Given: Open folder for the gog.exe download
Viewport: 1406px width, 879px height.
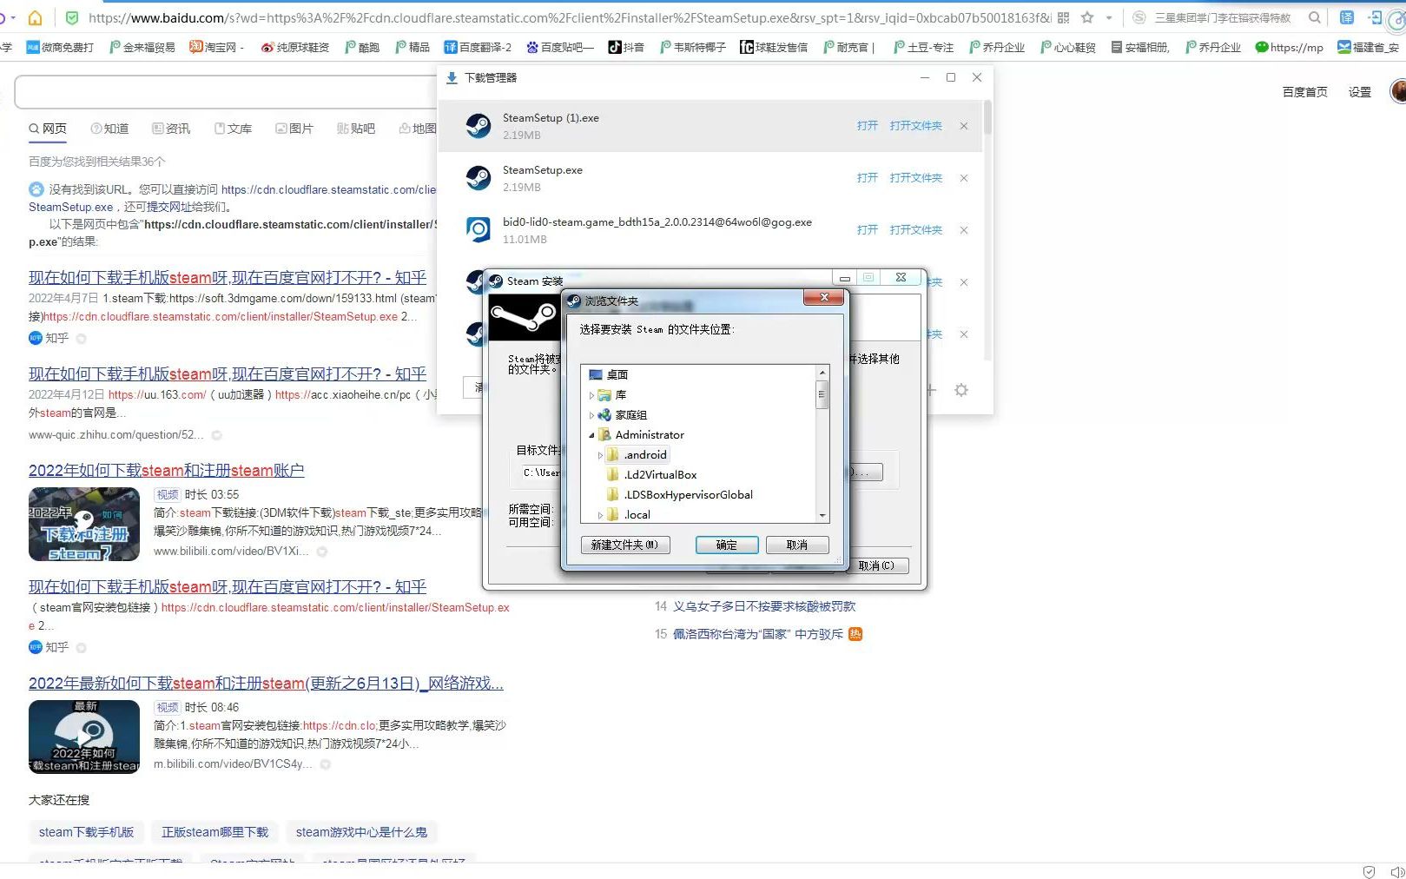Looking at the screenshot, I should tap(915, 230).
